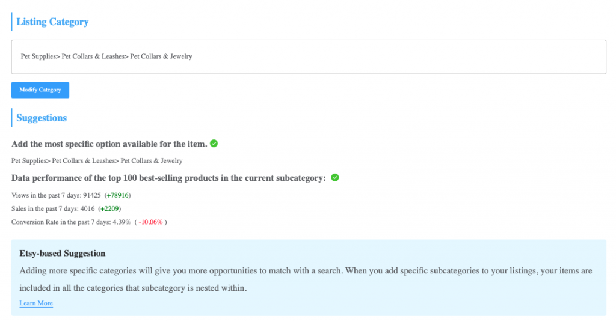Viewport: 616px width, 322px height.
Task: Click the Modify Category button
Action: click(40, 90)
